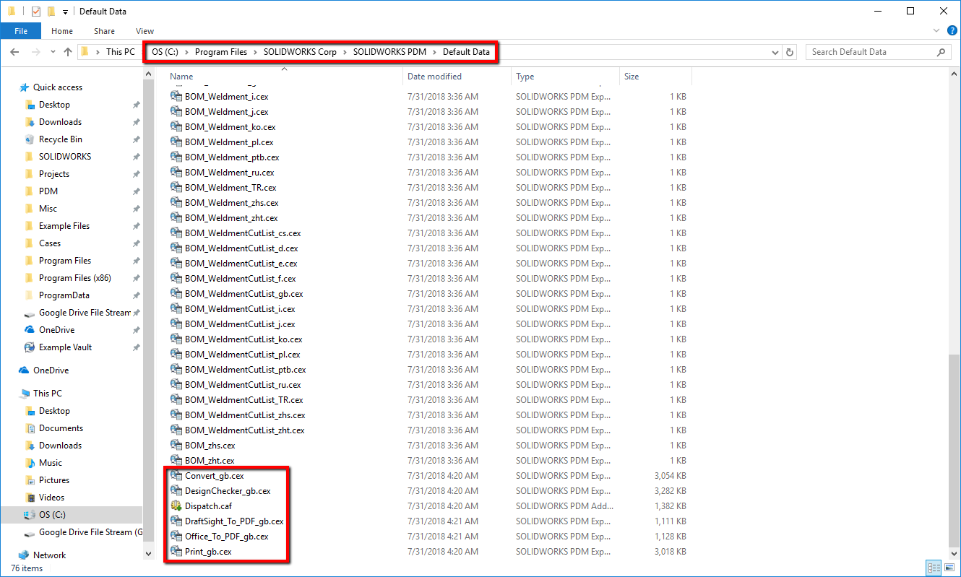
Task: Click the Dispatch.caf file icon
Action: [176, 506]
